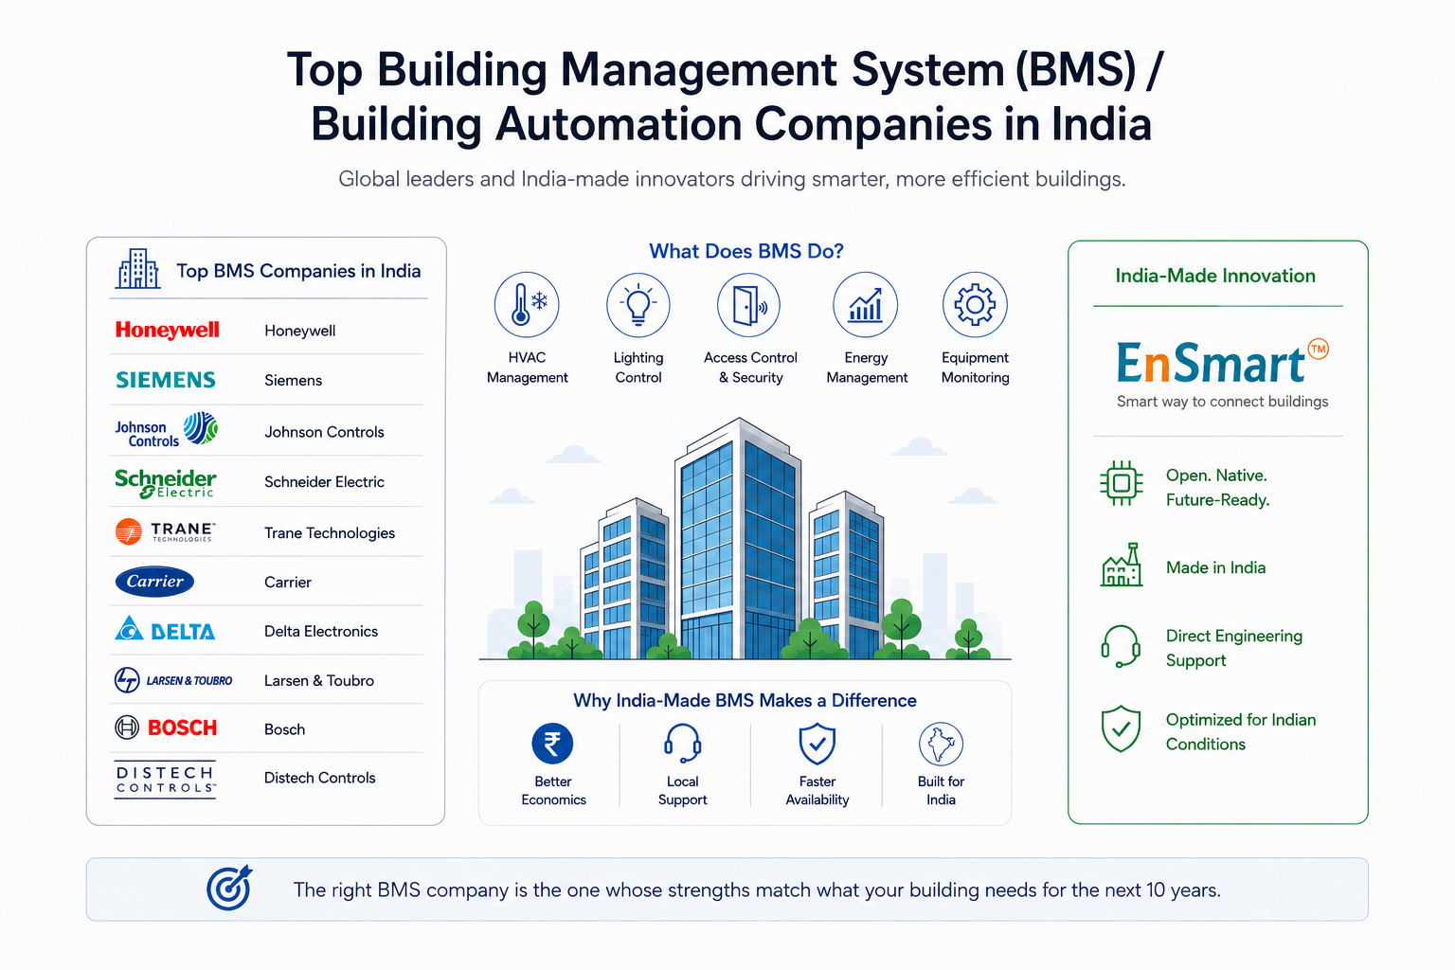
Task: Select the rupee Better Economics icon
Action: (553, 744)
